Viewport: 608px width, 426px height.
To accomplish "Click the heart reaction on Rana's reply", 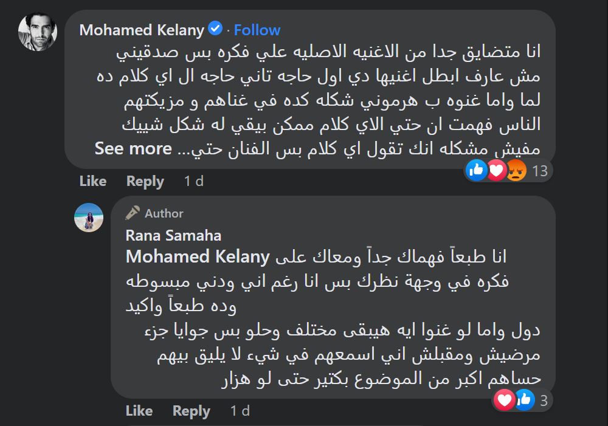I will click(504, 400).
